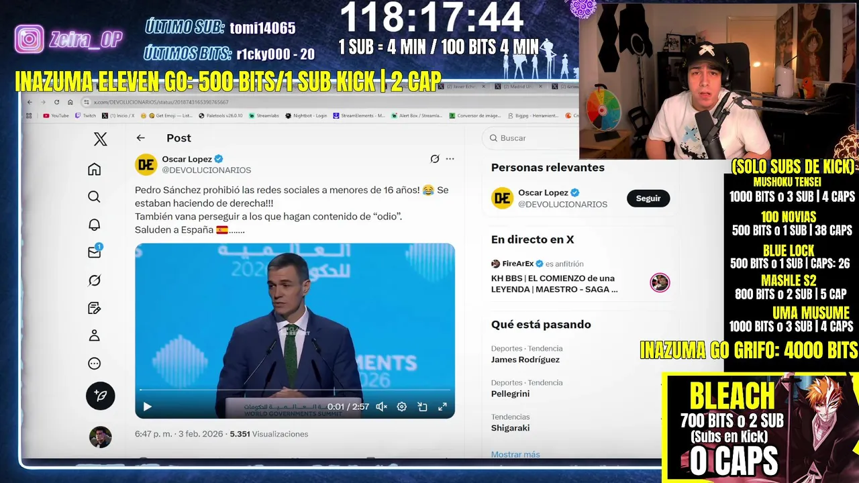This screenshot has width=859, height=483.
Task: Click the Grok icon on Oscar Lopez's post
Action: click(435, 159)
